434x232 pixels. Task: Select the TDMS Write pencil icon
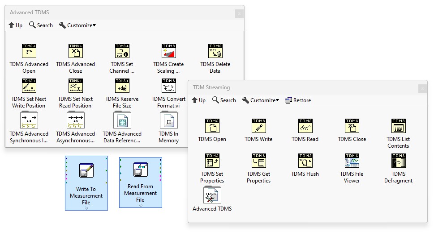[x=259, y=126]
